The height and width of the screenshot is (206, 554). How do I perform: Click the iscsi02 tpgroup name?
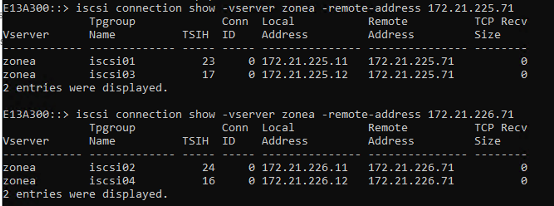112,168
